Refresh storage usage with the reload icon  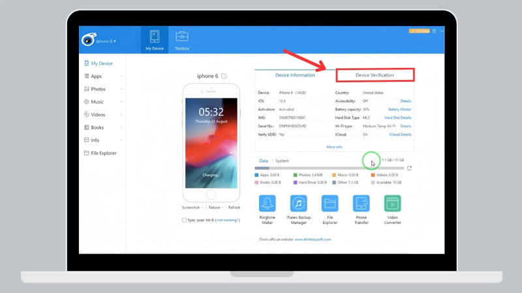click(x=409, y=168)
